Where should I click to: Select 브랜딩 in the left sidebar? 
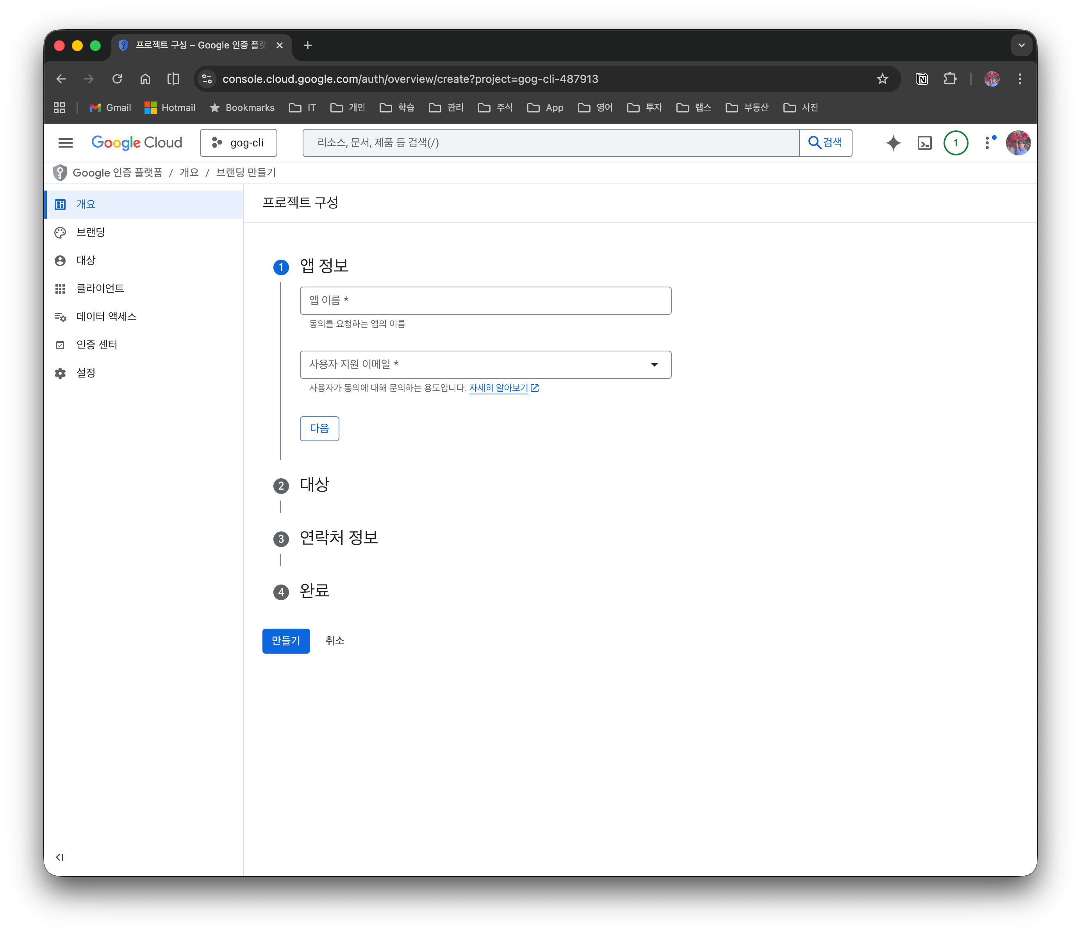point(91,232)
